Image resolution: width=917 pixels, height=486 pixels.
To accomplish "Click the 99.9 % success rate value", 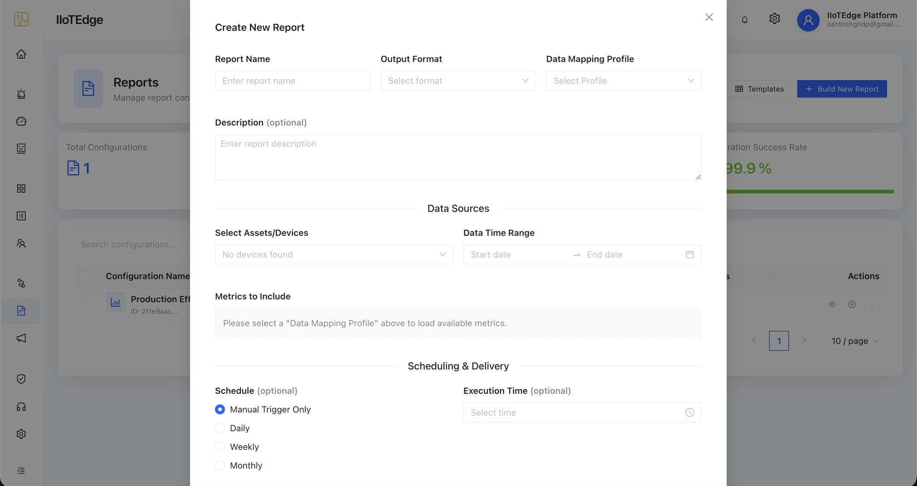I will coord(749,169).
